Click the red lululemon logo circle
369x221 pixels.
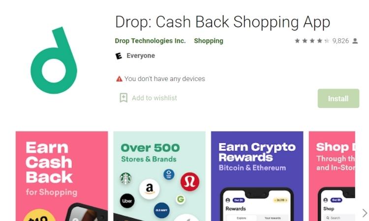(x=190, y=182)
